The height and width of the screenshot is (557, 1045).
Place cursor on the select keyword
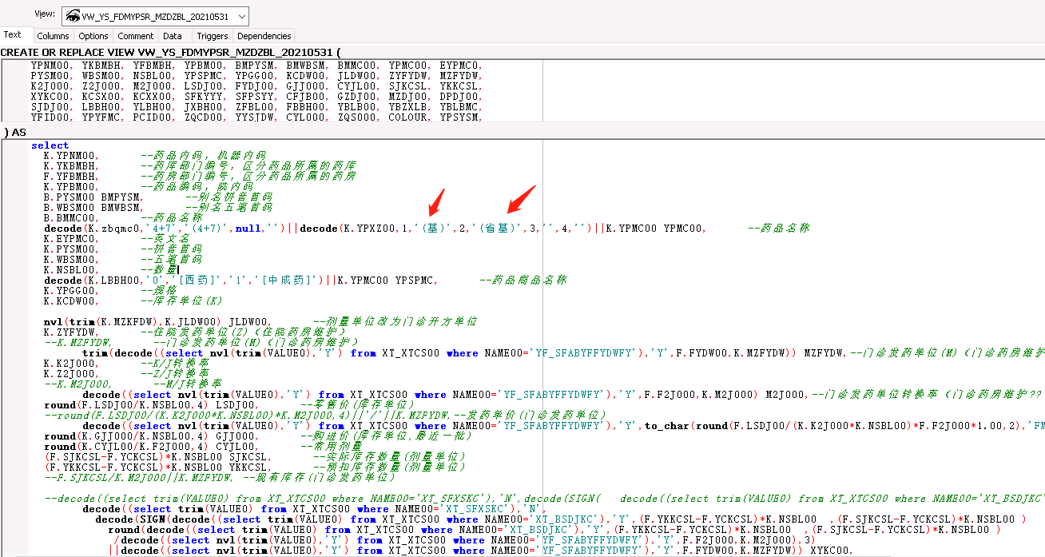click(x=50, y=145)
